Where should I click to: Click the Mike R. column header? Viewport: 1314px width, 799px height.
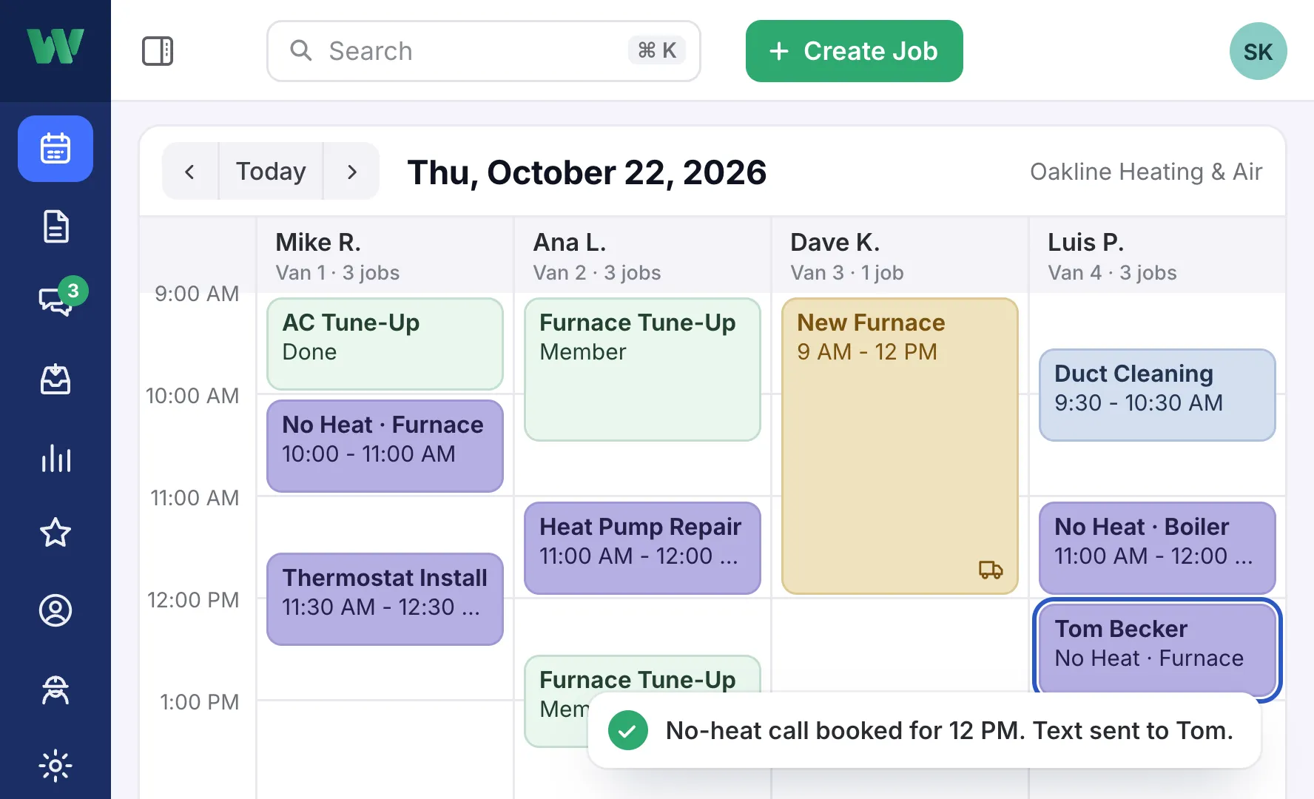coord(385,256)
